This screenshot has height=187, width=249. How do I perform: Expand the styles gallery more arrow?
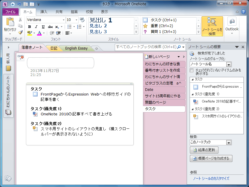136,32
